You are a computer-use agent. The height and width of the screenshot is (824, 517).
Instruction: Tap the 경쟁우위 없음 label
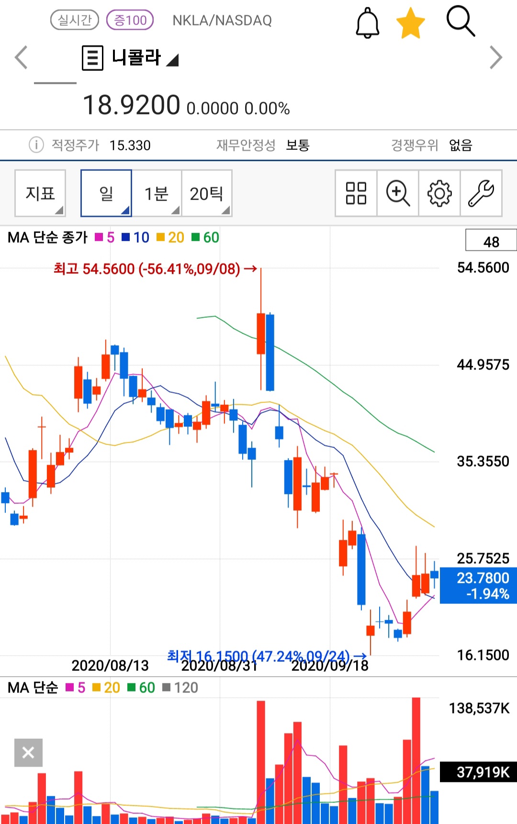432,145
